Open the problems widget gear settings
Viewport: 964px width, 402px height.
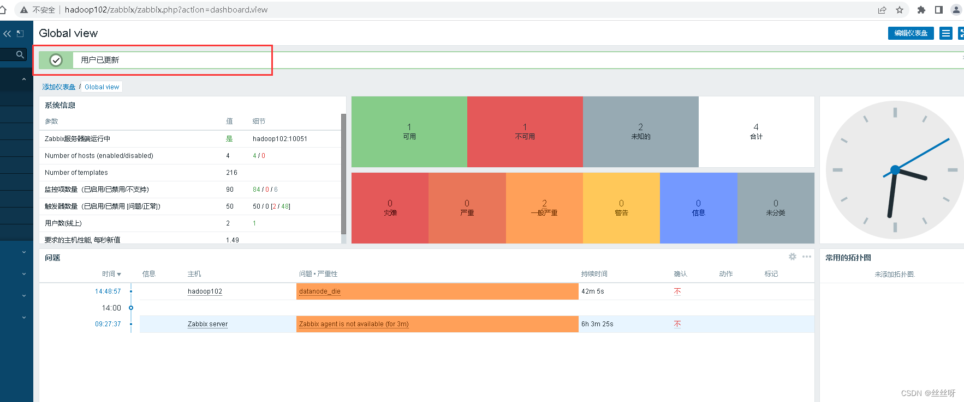tap(793, 257)
